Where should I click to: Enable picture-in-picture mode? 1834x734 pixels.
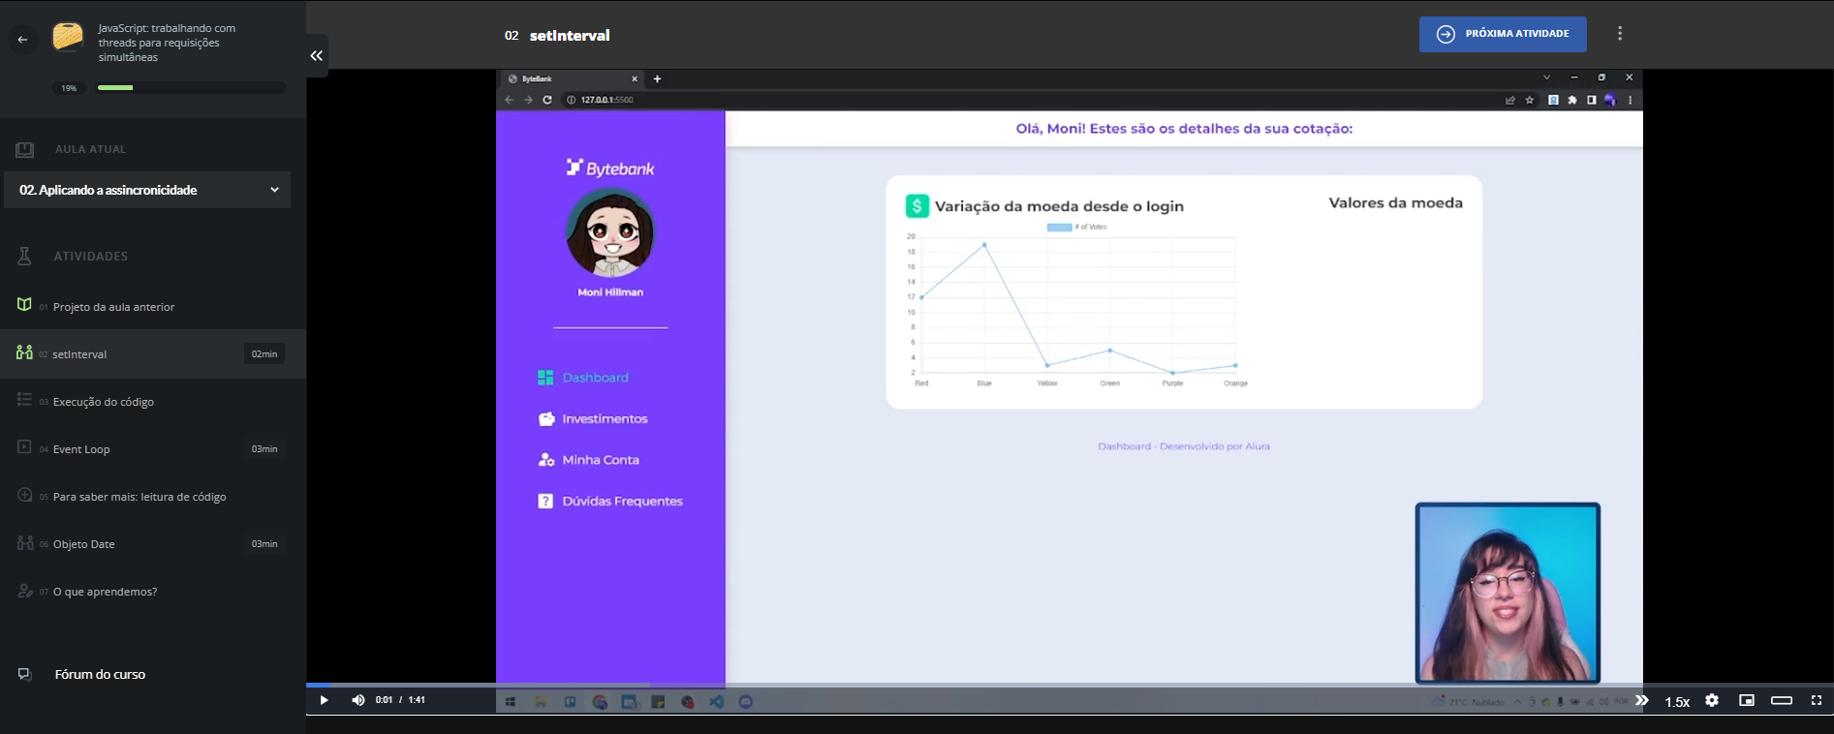coord(1746,700)
